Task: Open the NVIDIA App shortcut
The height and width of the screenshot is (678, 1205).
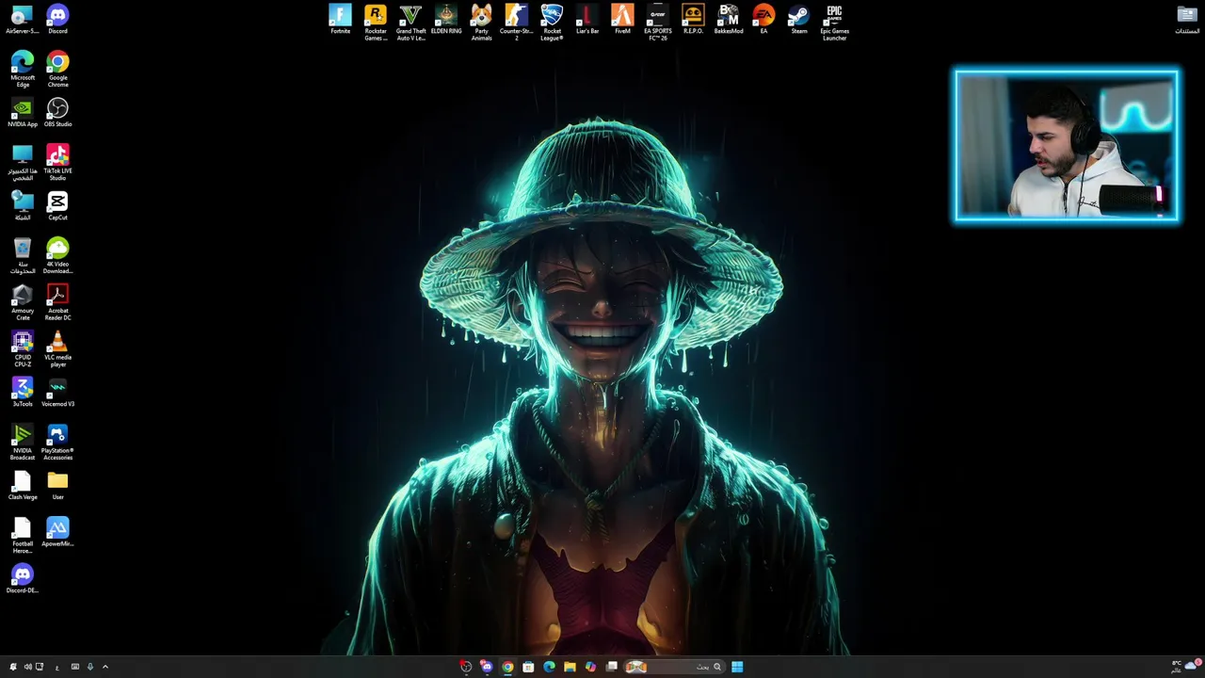Action: pos(23,113)
